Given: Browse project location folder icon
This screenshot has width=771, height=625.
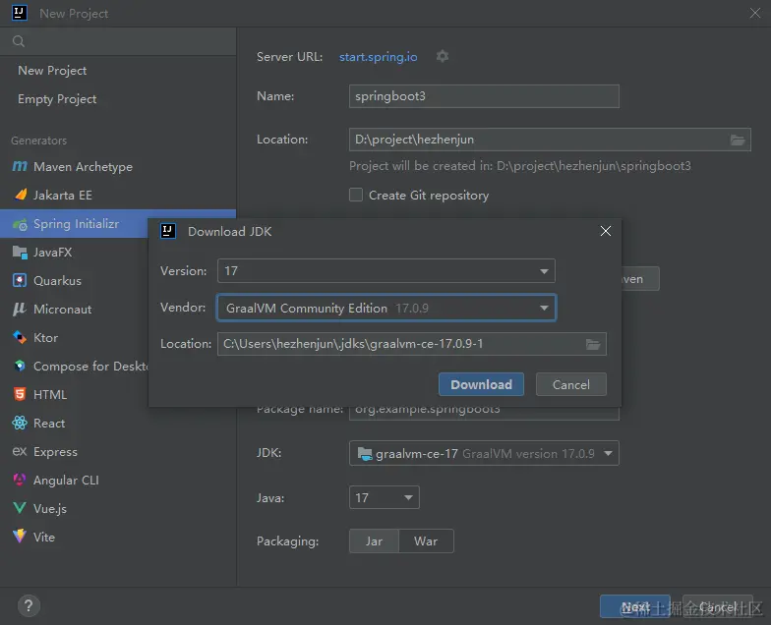Looking at the screenshot, I should (738, 140).
